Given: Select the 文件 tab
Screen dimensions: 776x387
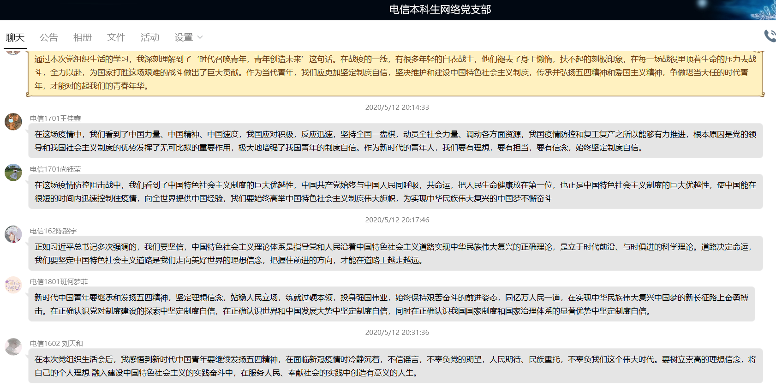Looking at the screenshot, I should [x=116, y=37].
